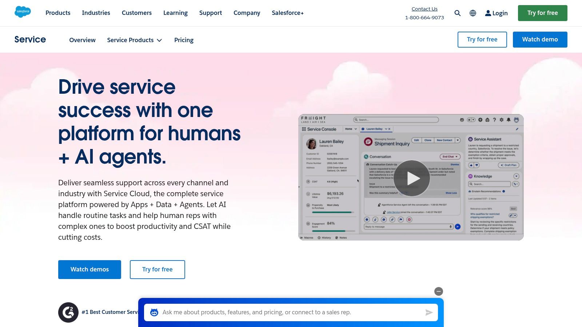The height and width of the screenshot is (327, 582).
Task: Open the Support menu
Action: (x=211, y=13)
